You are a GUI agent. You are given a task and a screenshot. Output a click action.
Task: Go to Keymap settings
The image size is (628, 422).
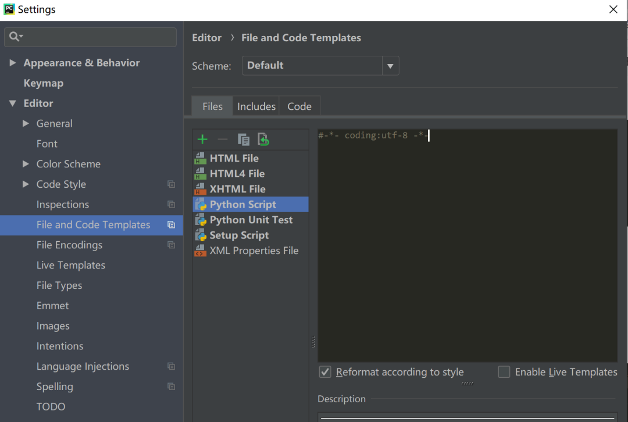click(43, 83)
